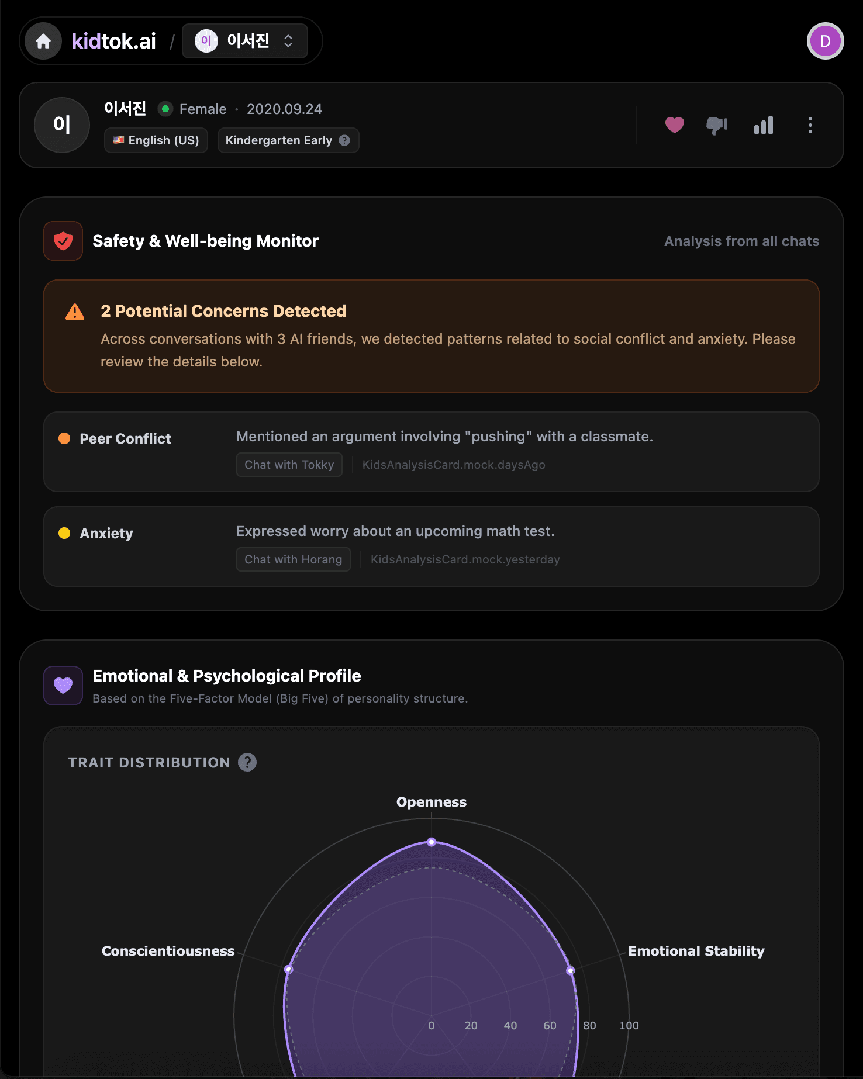Click the orange warning triangle alert icon
This screenshot has width=863, height=1079.
(75, 312)
